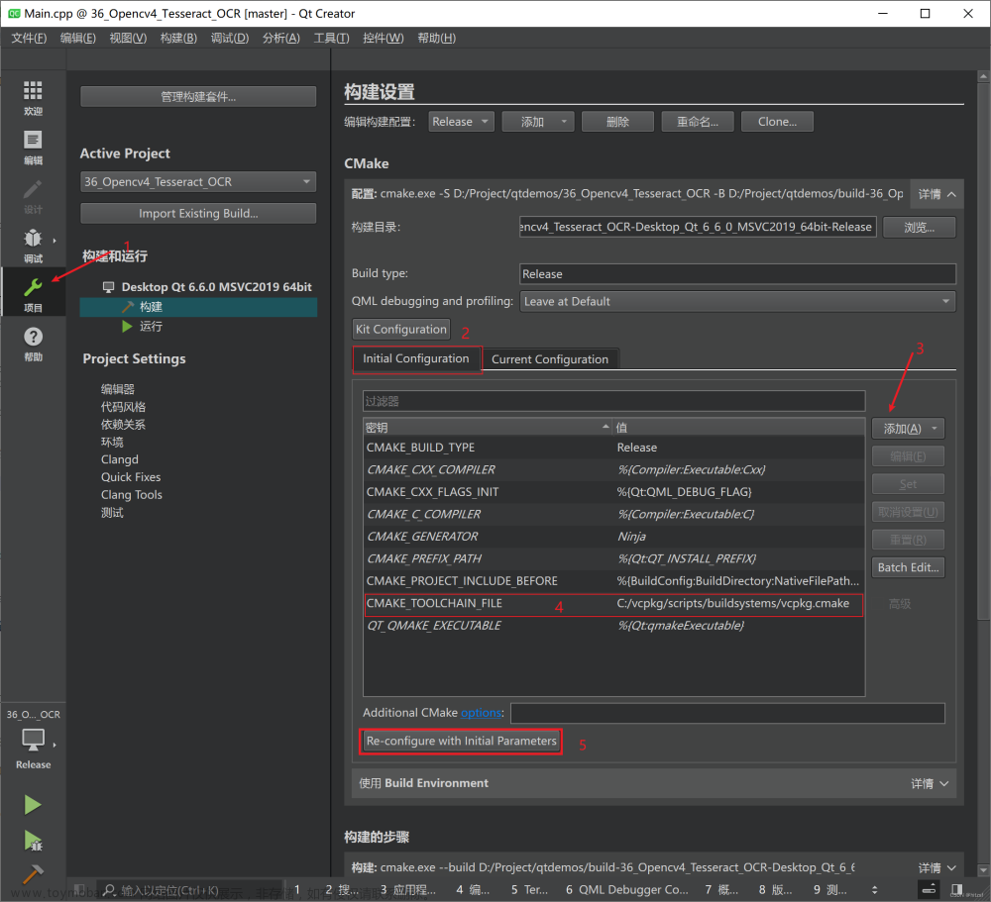Click the Kit Configuration button

tap(401, 329)
